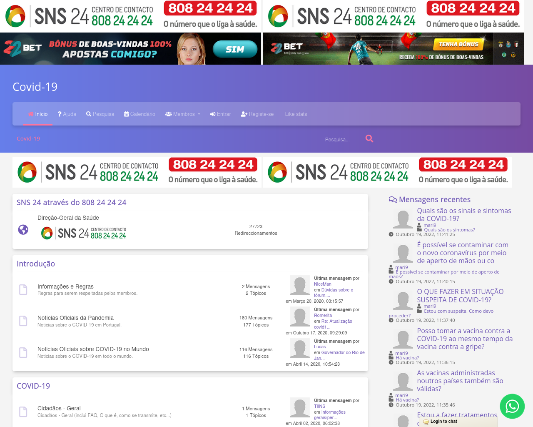Click the Covid-19 forum title
This screenshot has height=427, width=533.
click(x=35, y=87)
